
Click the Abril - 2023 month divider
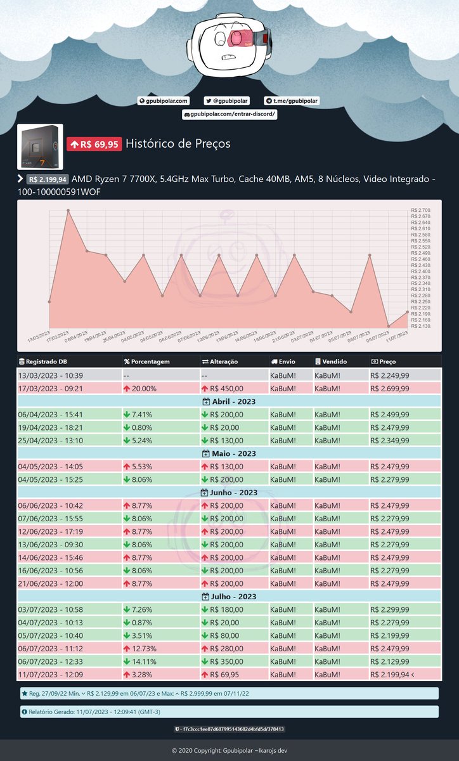229,401
